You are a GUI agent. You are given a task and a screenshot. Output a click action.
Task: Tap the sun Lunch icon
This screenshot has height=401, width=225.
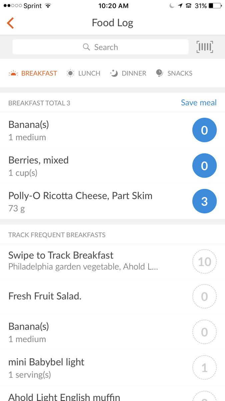coord(70,73)
